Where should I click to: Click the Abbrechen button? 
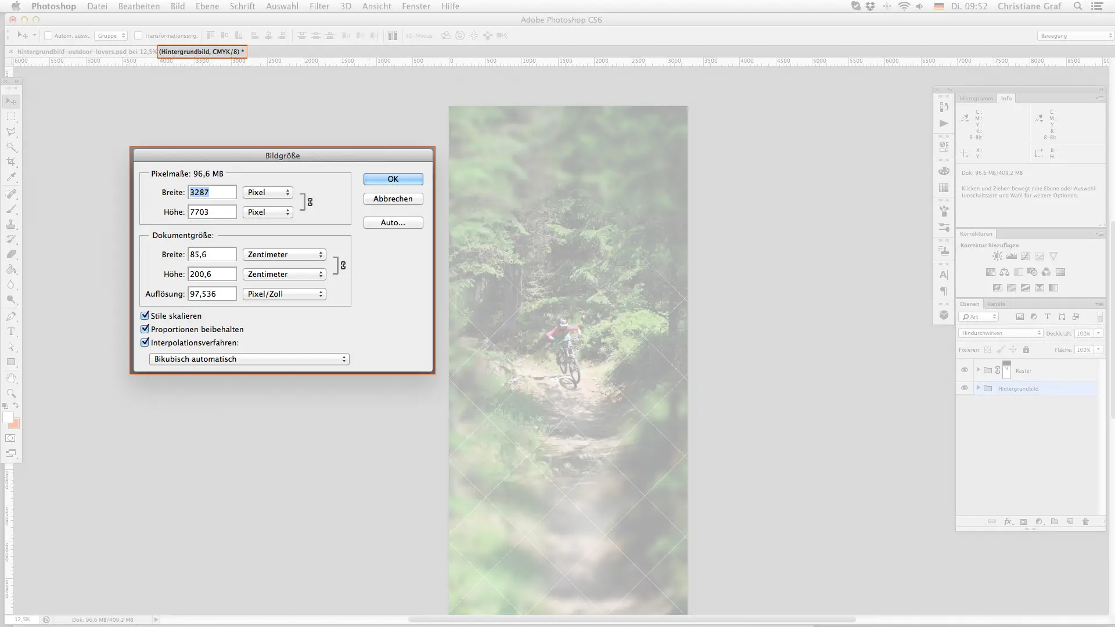coord(393,199)
